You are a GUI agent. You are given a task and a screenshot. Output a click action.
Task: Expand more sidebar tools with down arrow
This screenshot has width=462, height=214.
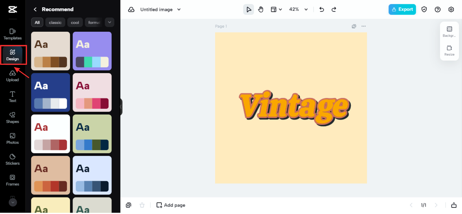coord(13,202)
